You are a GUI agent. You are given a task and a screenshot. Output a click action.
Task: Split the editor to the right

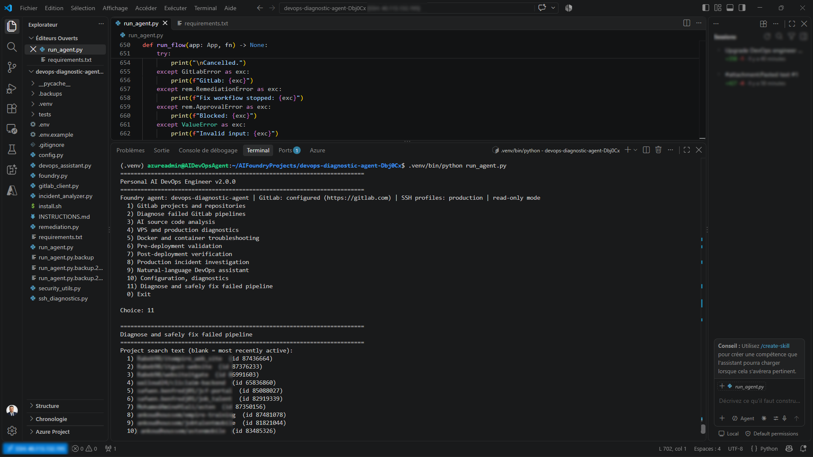(x=687, y=23)
